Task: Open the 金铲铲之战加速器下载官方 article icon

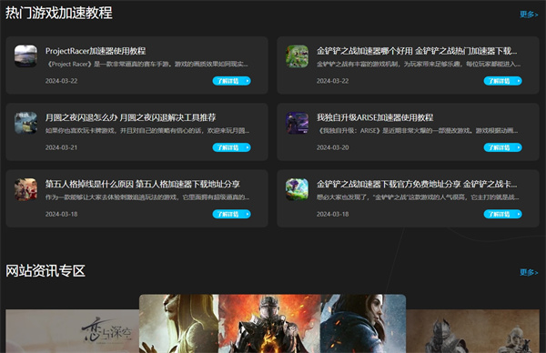Action: (x=297, y=189)
